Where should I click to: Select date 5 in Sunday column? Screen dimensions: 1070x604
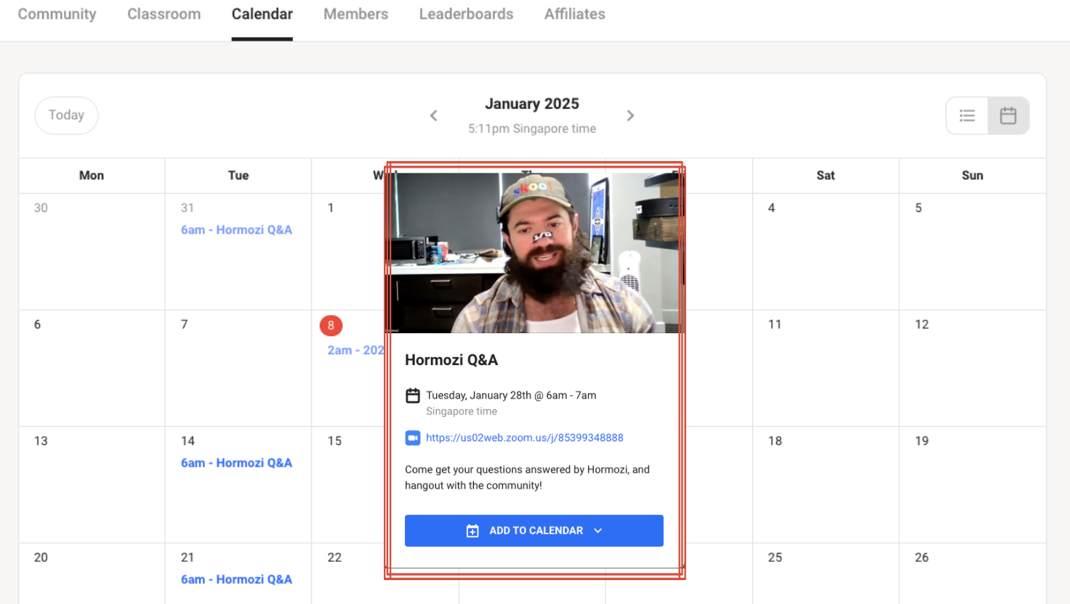coord(918,208)
